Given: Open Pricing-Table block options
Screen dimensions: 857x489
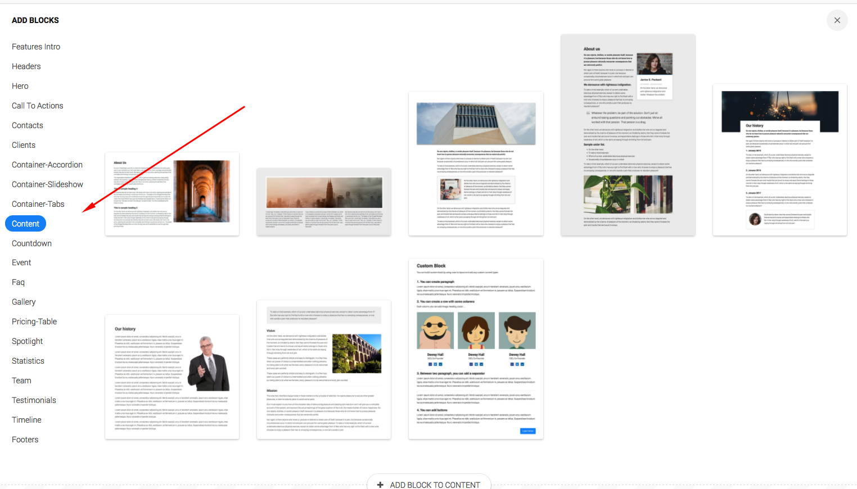Looking at the screenshot, I should pyautogui.click(x=34, y=321).
